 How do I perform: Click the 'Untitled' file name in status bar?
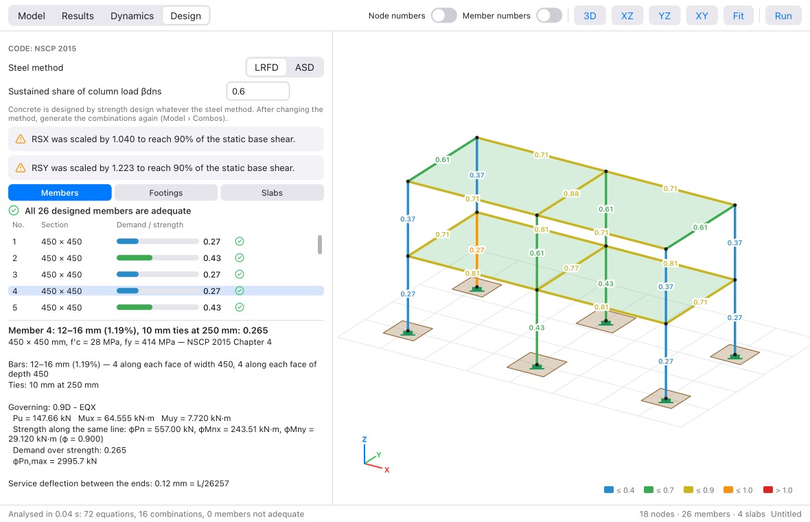tap(786, 514)
